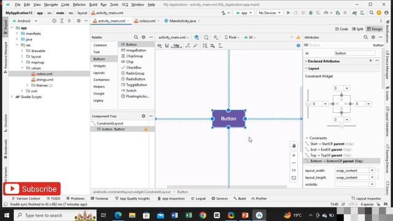Image resolution: width=393 pixels, height=221 pixels.
Task: Switch to Design view mode
Action: (x=375, y=29)
